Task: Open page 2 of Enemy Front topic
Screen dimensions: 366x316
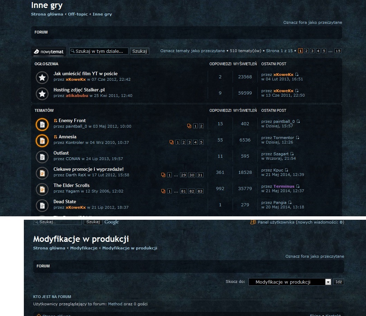Action: click(201, 126)
